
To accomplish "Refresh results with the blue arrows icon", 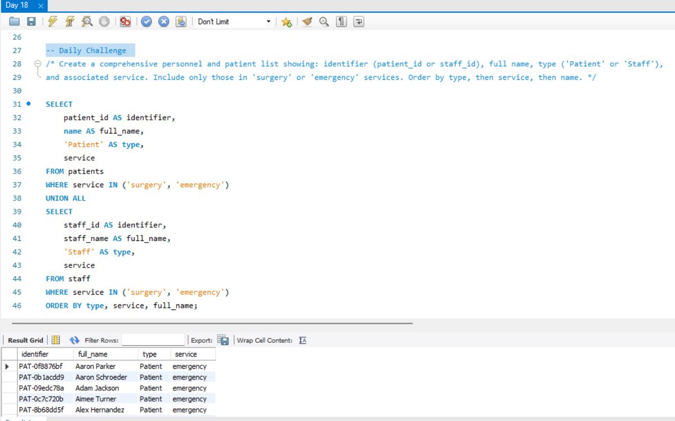I will [x=75, y=340].
